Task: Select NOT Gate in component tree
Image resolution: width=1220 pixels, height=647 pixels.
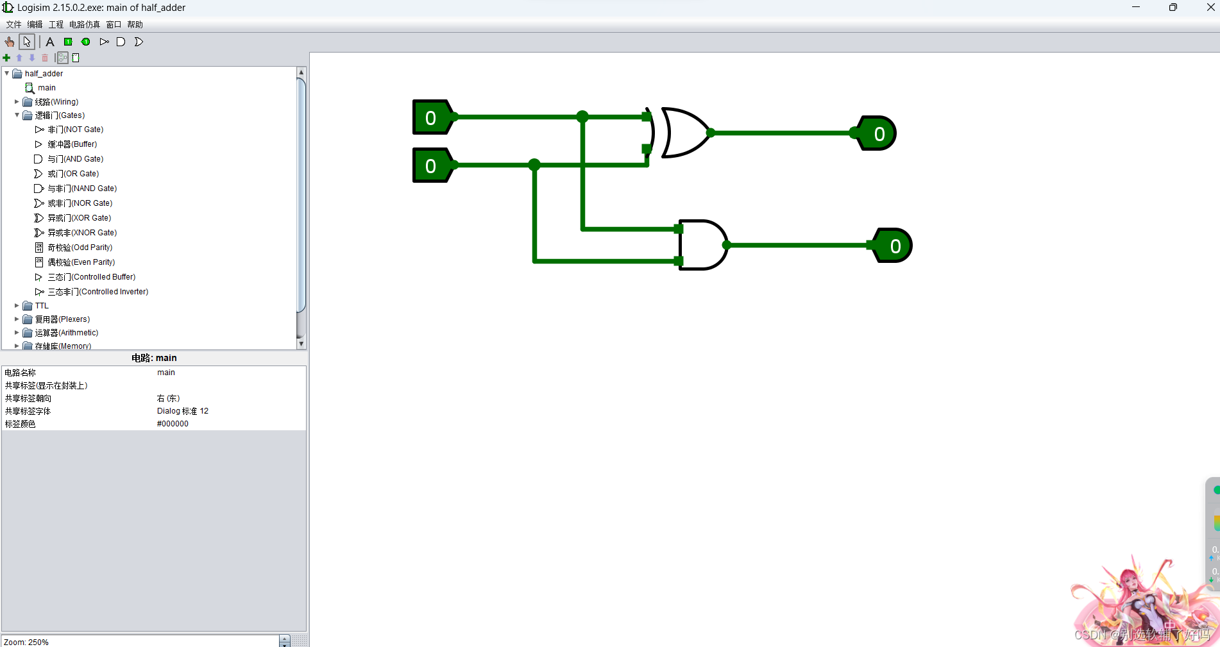Action: pos(75,130)
